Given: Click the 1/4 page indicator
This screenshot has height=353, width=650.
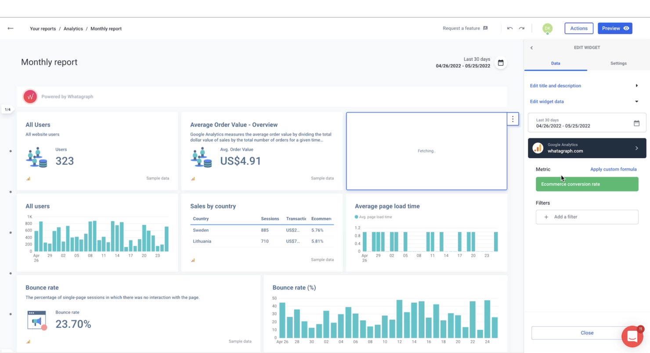Looking at the screenshot, I should (x=7, y=110).
